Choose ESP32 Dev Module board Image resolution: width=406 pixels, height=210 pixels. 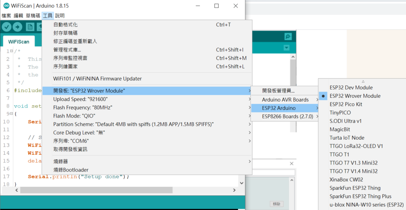(x=351, y=87)
